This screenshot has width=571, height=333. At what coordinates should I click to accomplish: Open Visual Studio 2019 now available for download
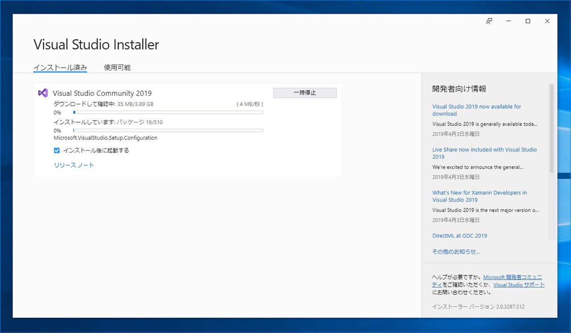tap(476, 110)
